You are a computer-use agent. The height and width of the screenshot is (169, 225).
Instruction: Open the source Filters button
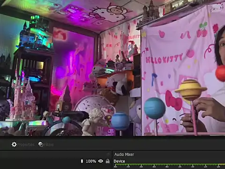(46, 145)
